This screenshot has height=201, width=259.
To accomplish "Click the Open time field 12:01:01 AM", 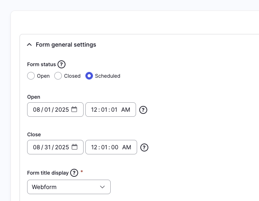I will coord(111,110).
